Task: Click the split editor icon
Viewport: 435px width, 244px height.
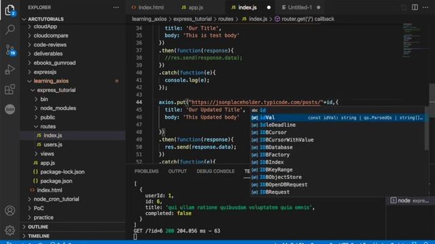Action: [x=415, y=7]
